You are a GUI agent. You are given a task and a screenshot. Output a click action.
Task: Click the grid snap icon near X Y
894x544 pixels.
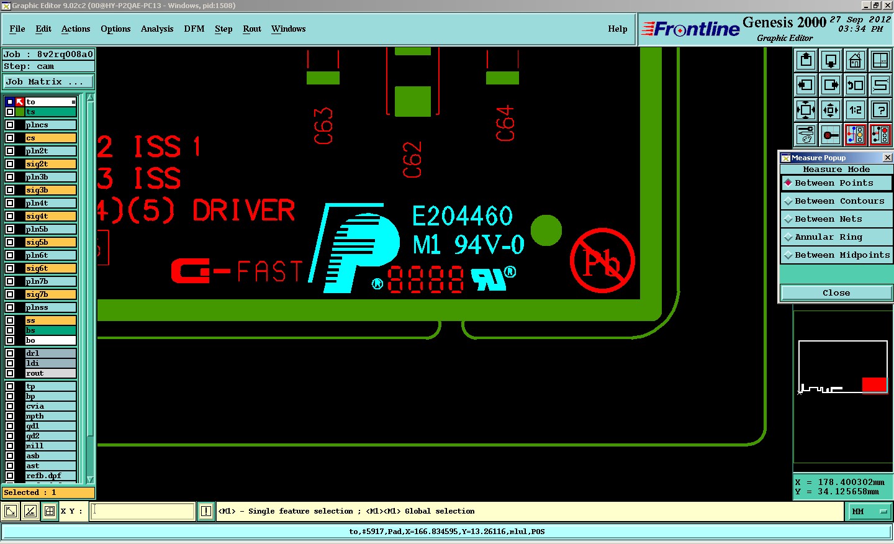pos(50,511)
